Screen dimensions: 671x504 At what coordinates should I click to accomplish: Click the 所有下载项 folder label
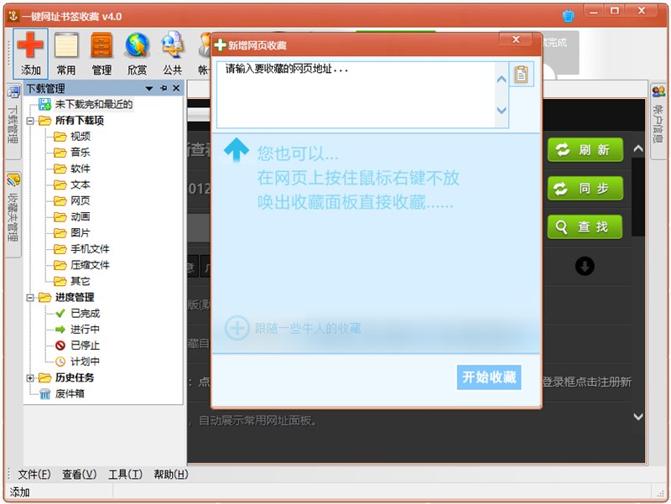click(x=80, y=121)
